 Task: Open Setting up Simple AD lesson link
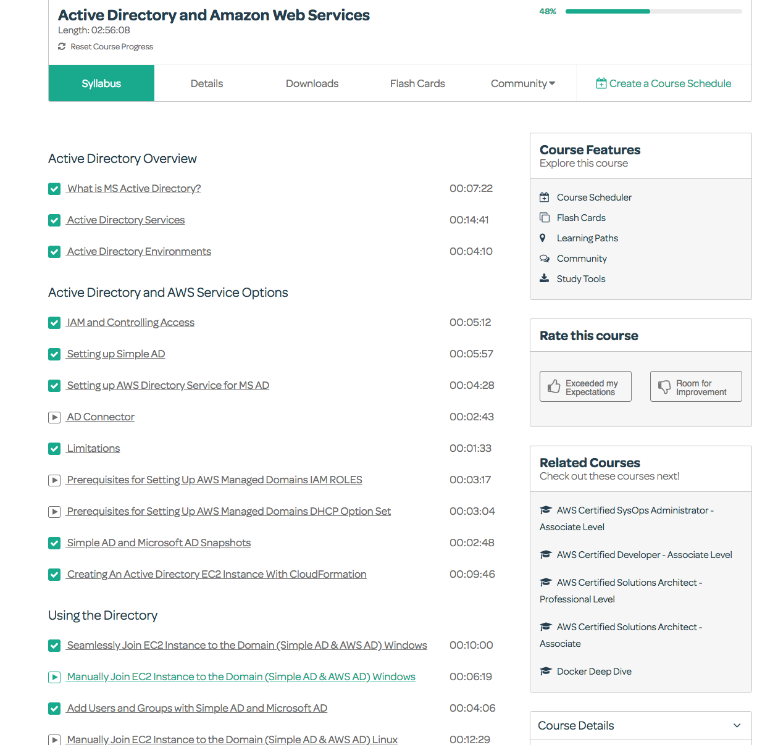click(x=116, y=354)
